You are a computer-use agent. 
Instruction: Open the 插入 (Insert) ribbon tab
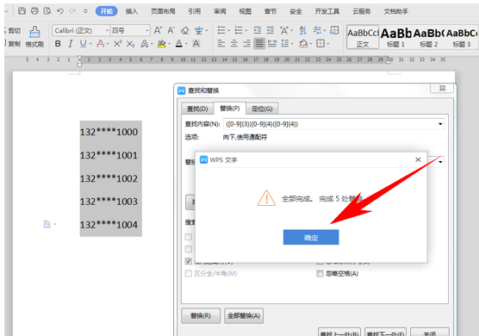132,11
